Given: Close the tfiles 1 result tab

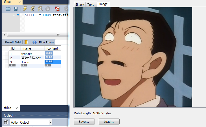Looking at the screenshot, I should pos(17,108).
